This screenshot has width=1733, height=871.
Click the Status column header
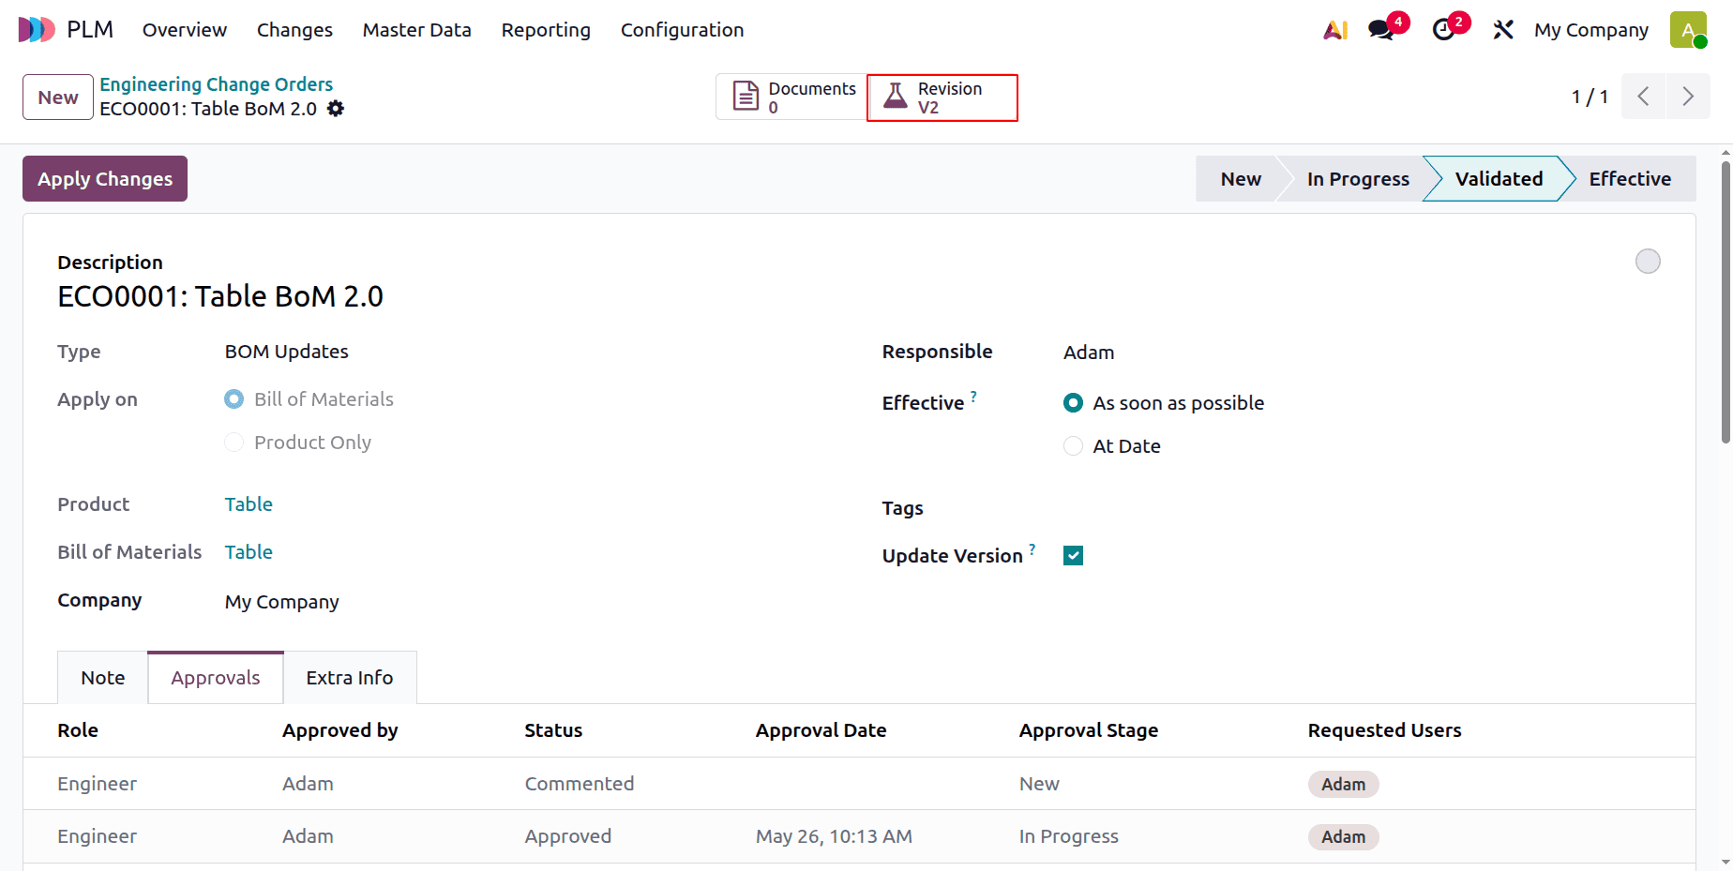click(553, 730)
